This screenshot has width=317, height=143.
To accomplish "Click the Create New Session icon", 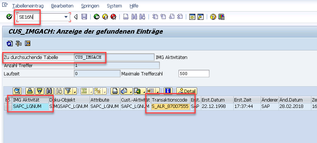I will [x=192, y=17].
